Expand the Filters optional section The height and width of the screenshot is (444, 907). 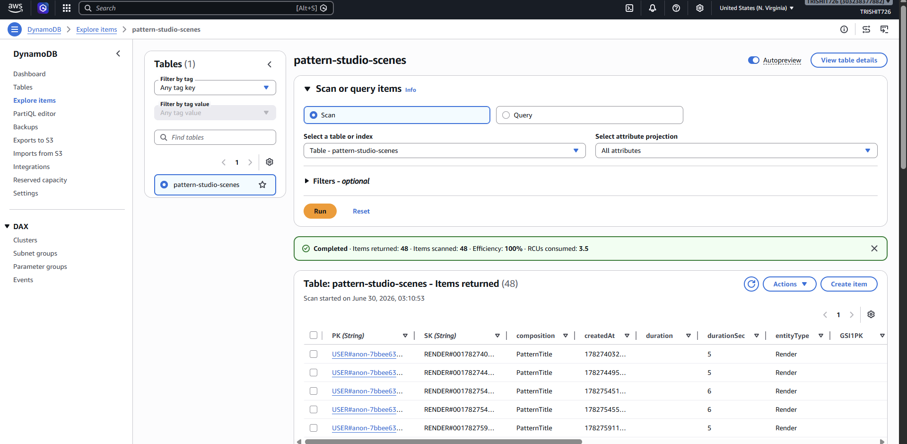pyautogui.click(x=337, y=181)
